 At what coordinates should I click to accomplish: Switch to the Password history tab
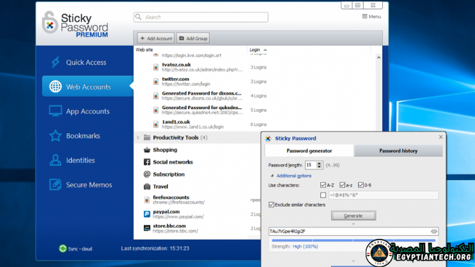point(398,151)
